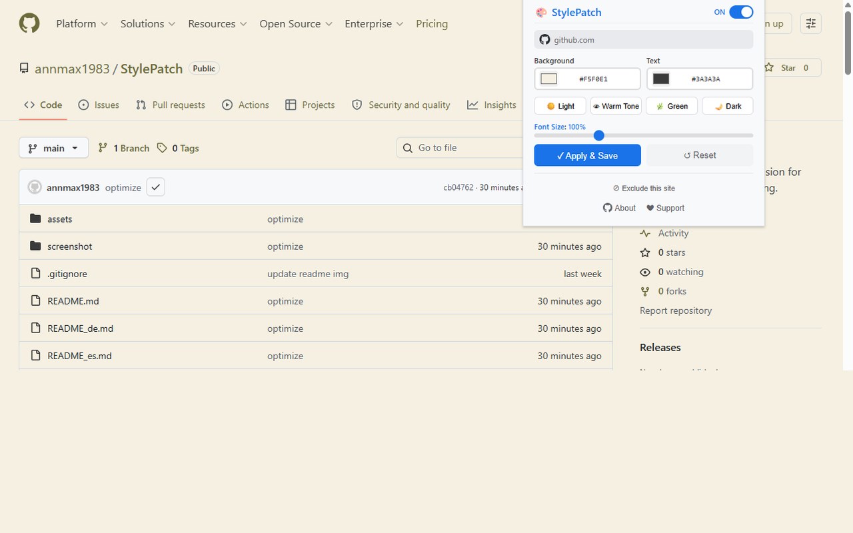Apply the Warm Tone preset

pos(616,106)
